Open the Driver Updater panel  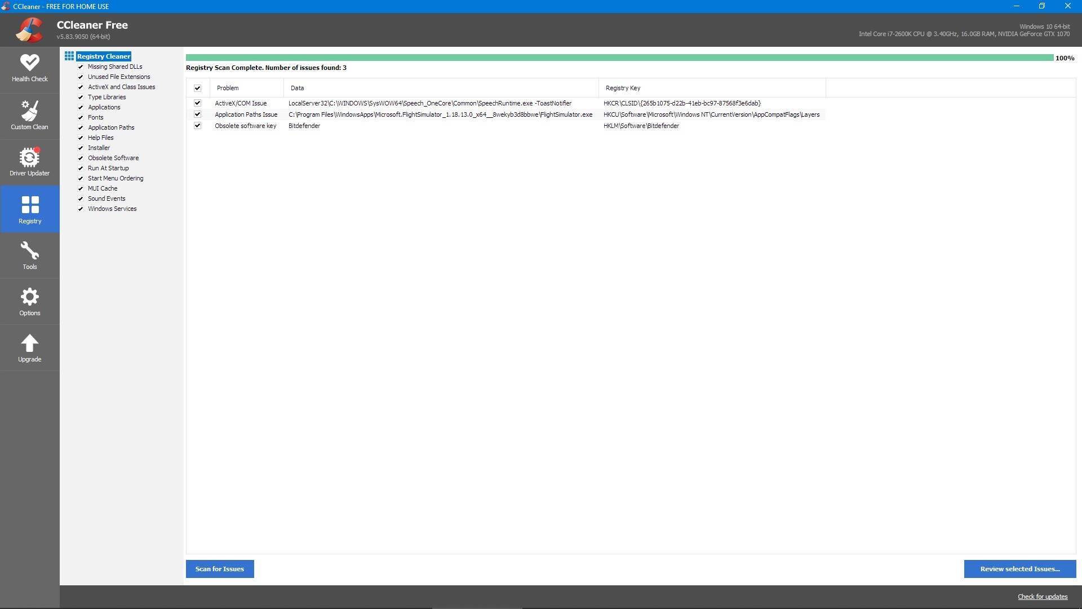tap(29, 162)
